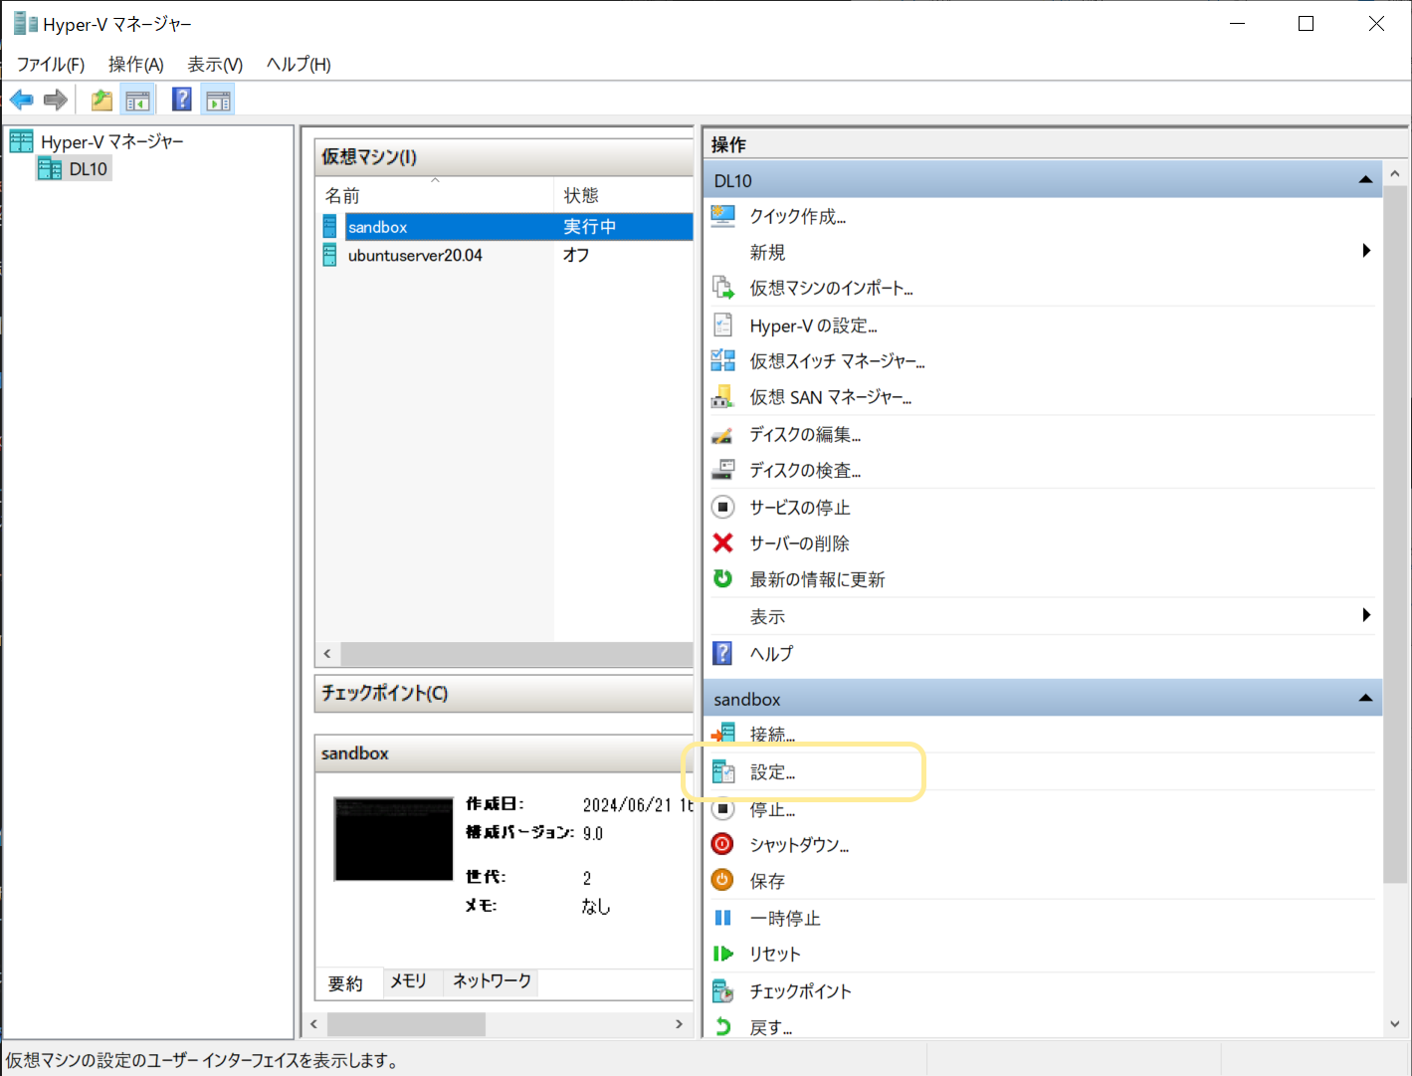Click the チェックポイント icon in actions

click(723, 990)
